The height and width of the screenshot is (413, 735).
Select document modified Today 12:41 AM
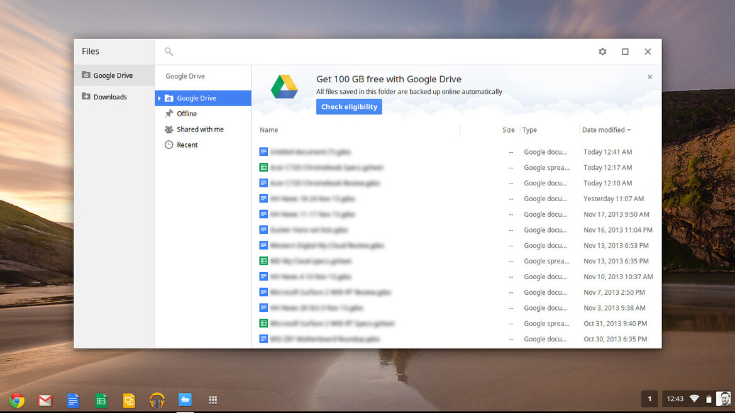pos(456,152)
